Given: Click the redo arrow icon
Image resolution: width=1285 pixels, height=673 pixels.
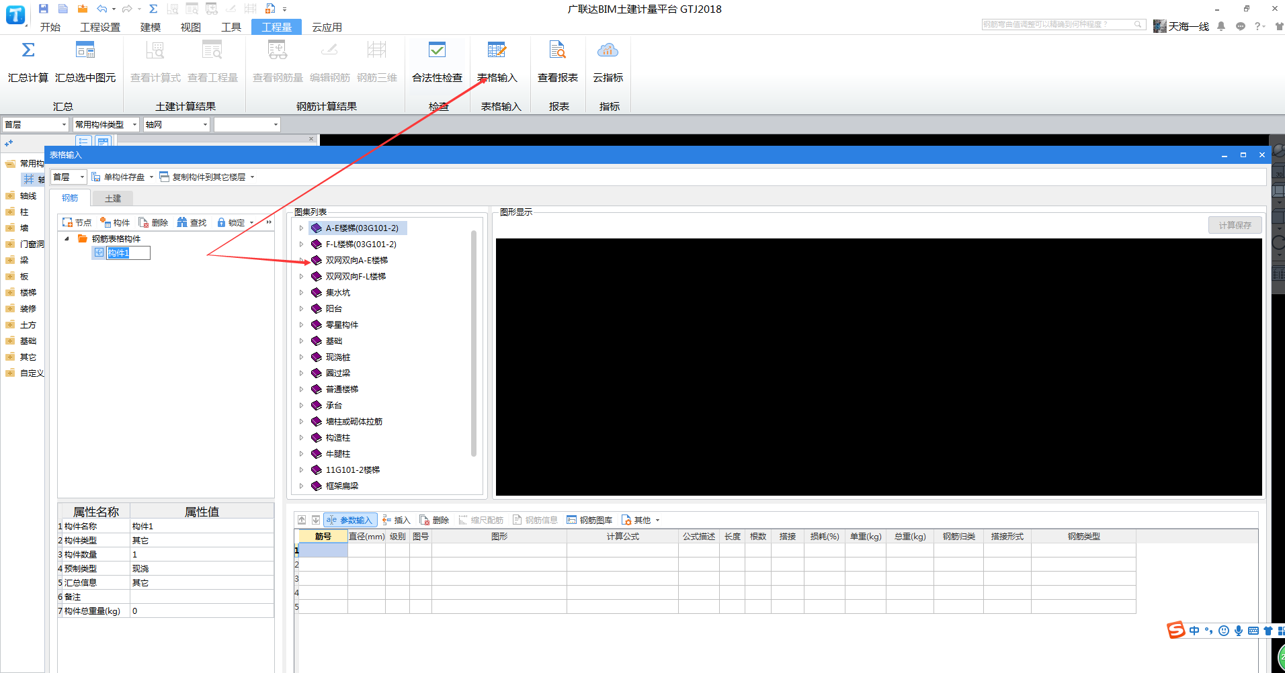Looking at the screenshot, I should click(127, 9).
